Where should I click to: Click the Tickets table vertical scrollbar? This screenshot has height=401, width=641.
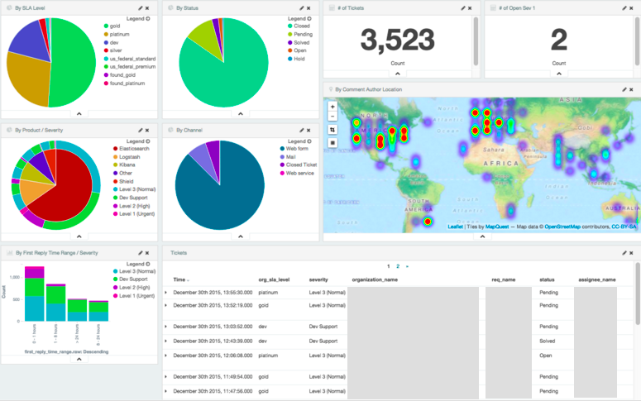pos(639,293)
